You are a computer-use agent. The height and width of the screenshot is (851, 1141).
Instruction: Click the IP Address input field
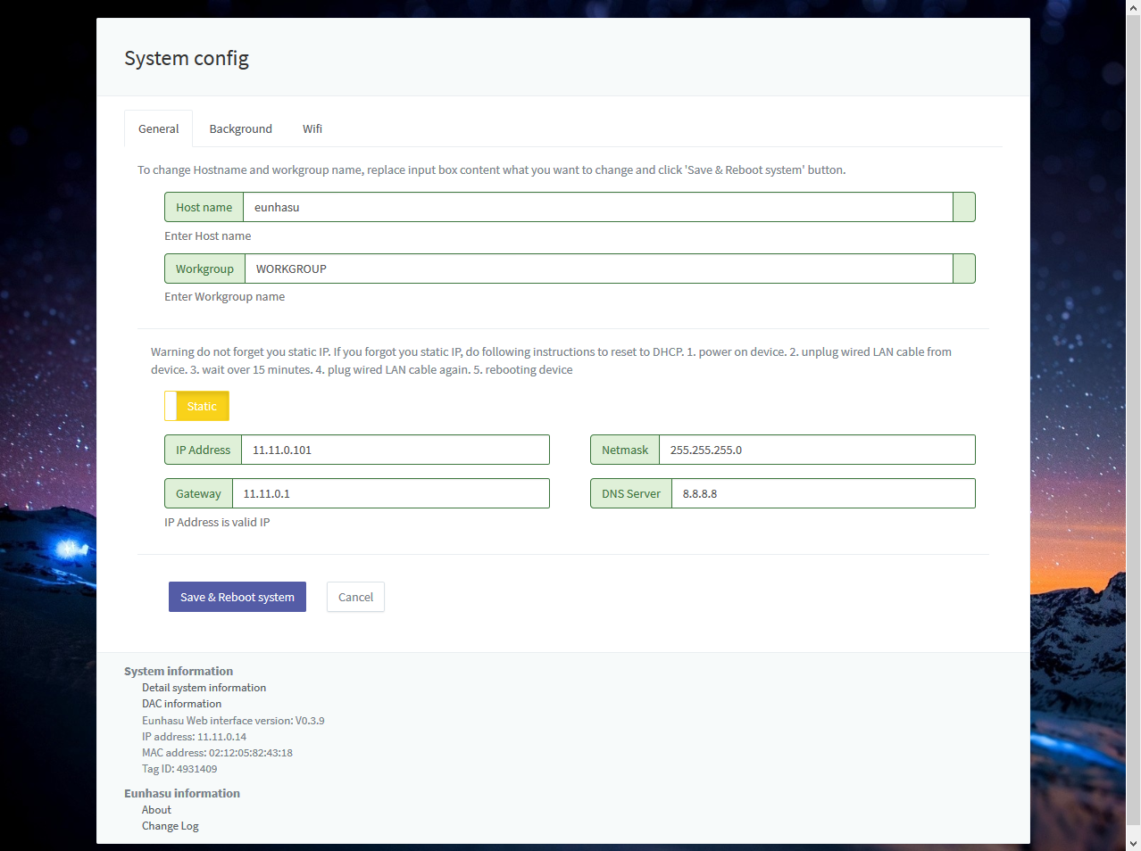pos(395,450)
